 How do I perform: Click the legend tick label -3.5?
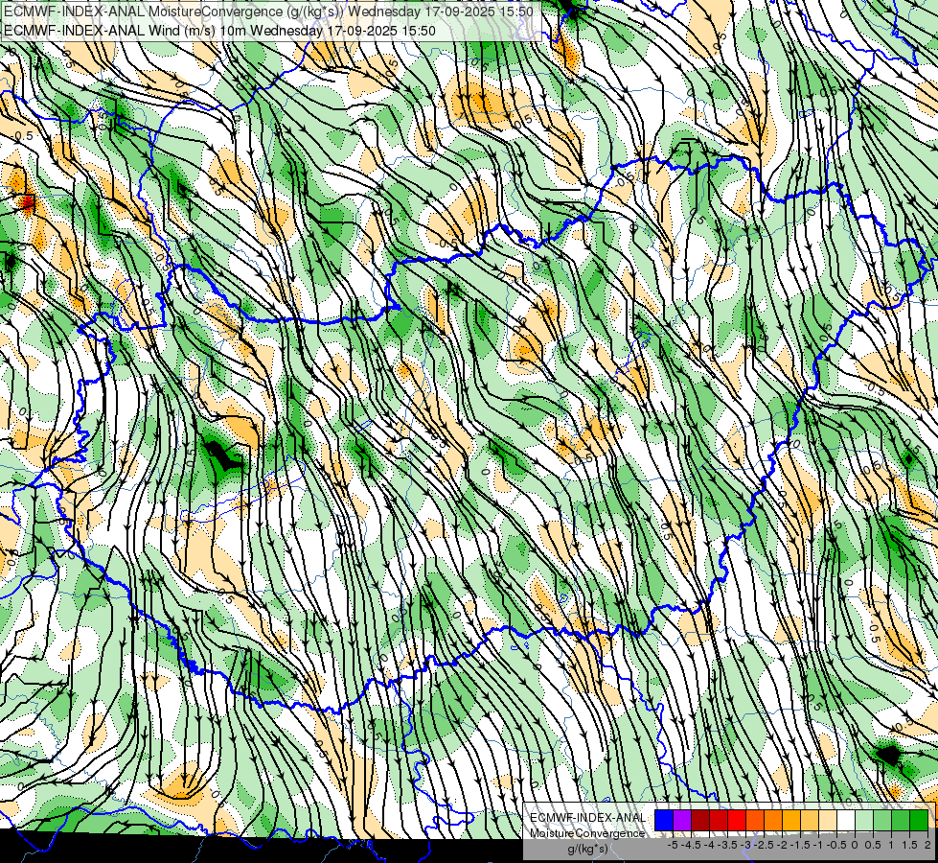click(x=728, y=845)
